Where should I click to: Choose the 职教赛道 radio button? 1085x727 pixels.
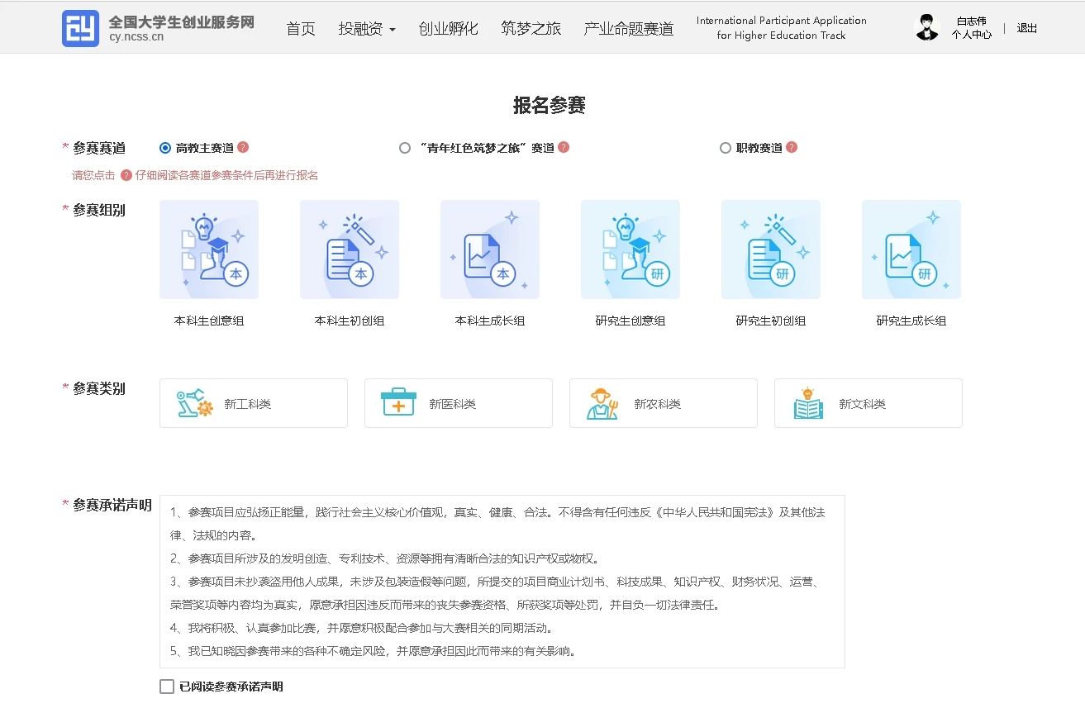[x=726, y=148]
